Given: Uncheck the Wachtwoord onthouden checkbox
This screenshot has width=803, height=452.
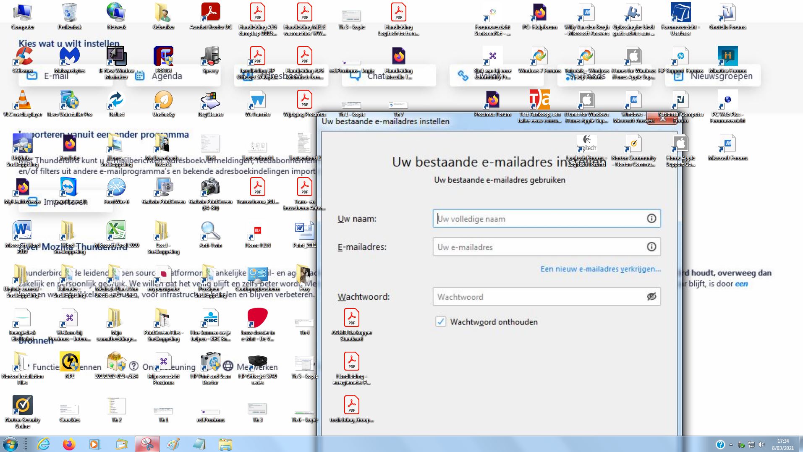Looking at the screenshot, I should click(x=440, y=321).
